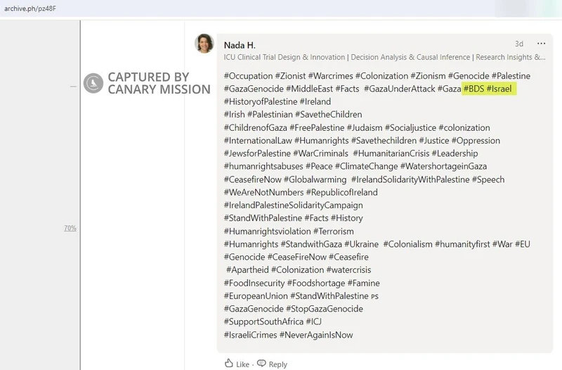The image size is (562, 370).
Task: Open the #WeAreNotNumbers hashtag
Action: pyautogui.click(x=263, y=192)
